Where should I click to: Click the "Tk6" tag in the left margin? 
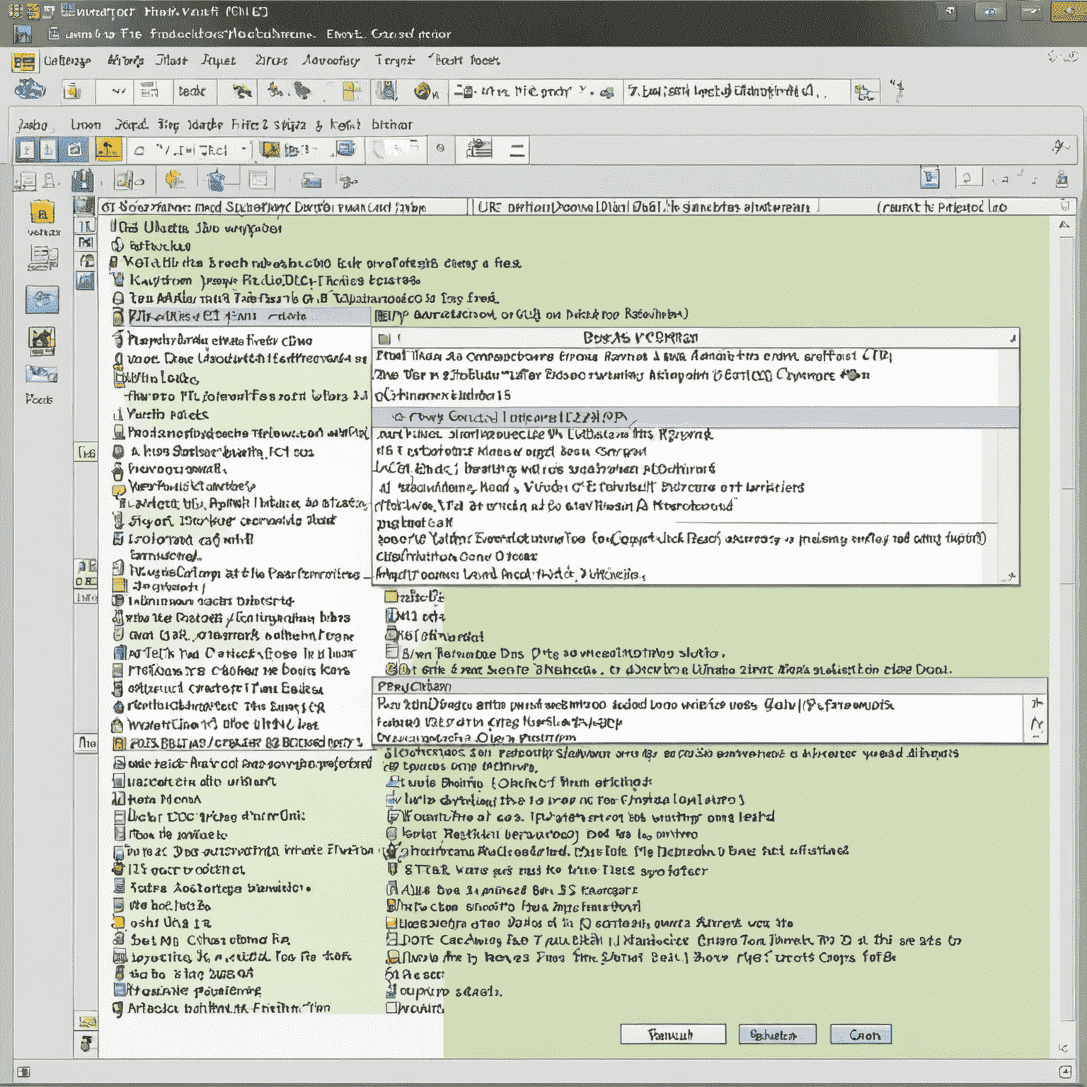coord(86,452)
